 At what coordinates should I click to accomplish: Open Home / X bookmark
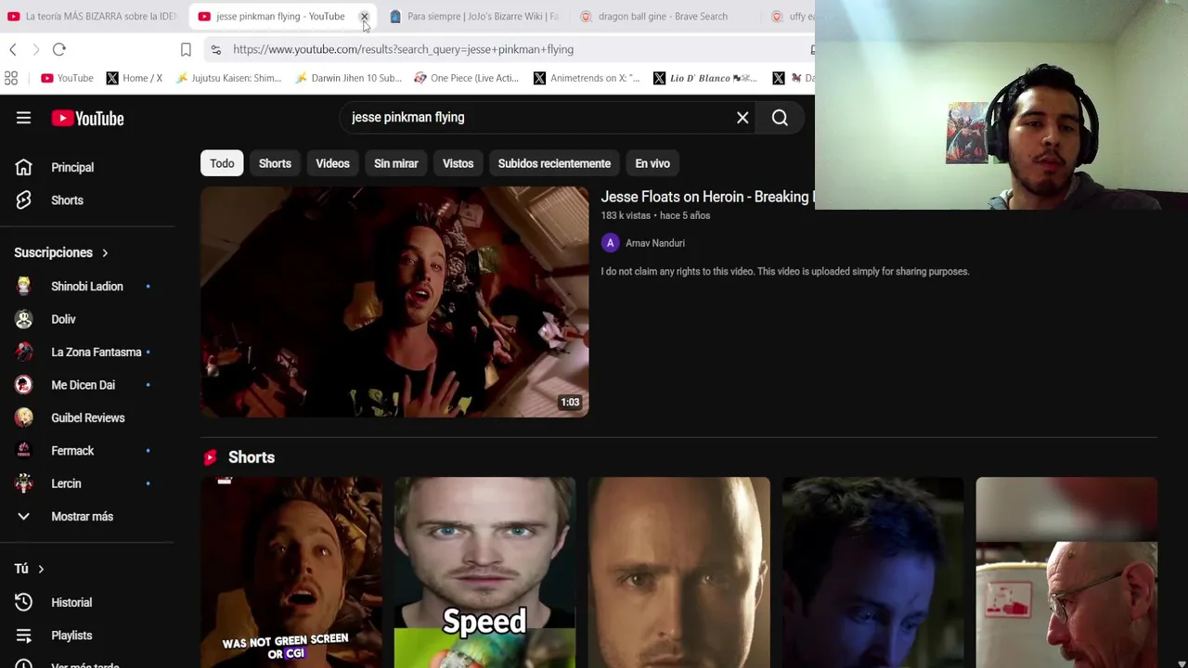[x=134, y=78]
